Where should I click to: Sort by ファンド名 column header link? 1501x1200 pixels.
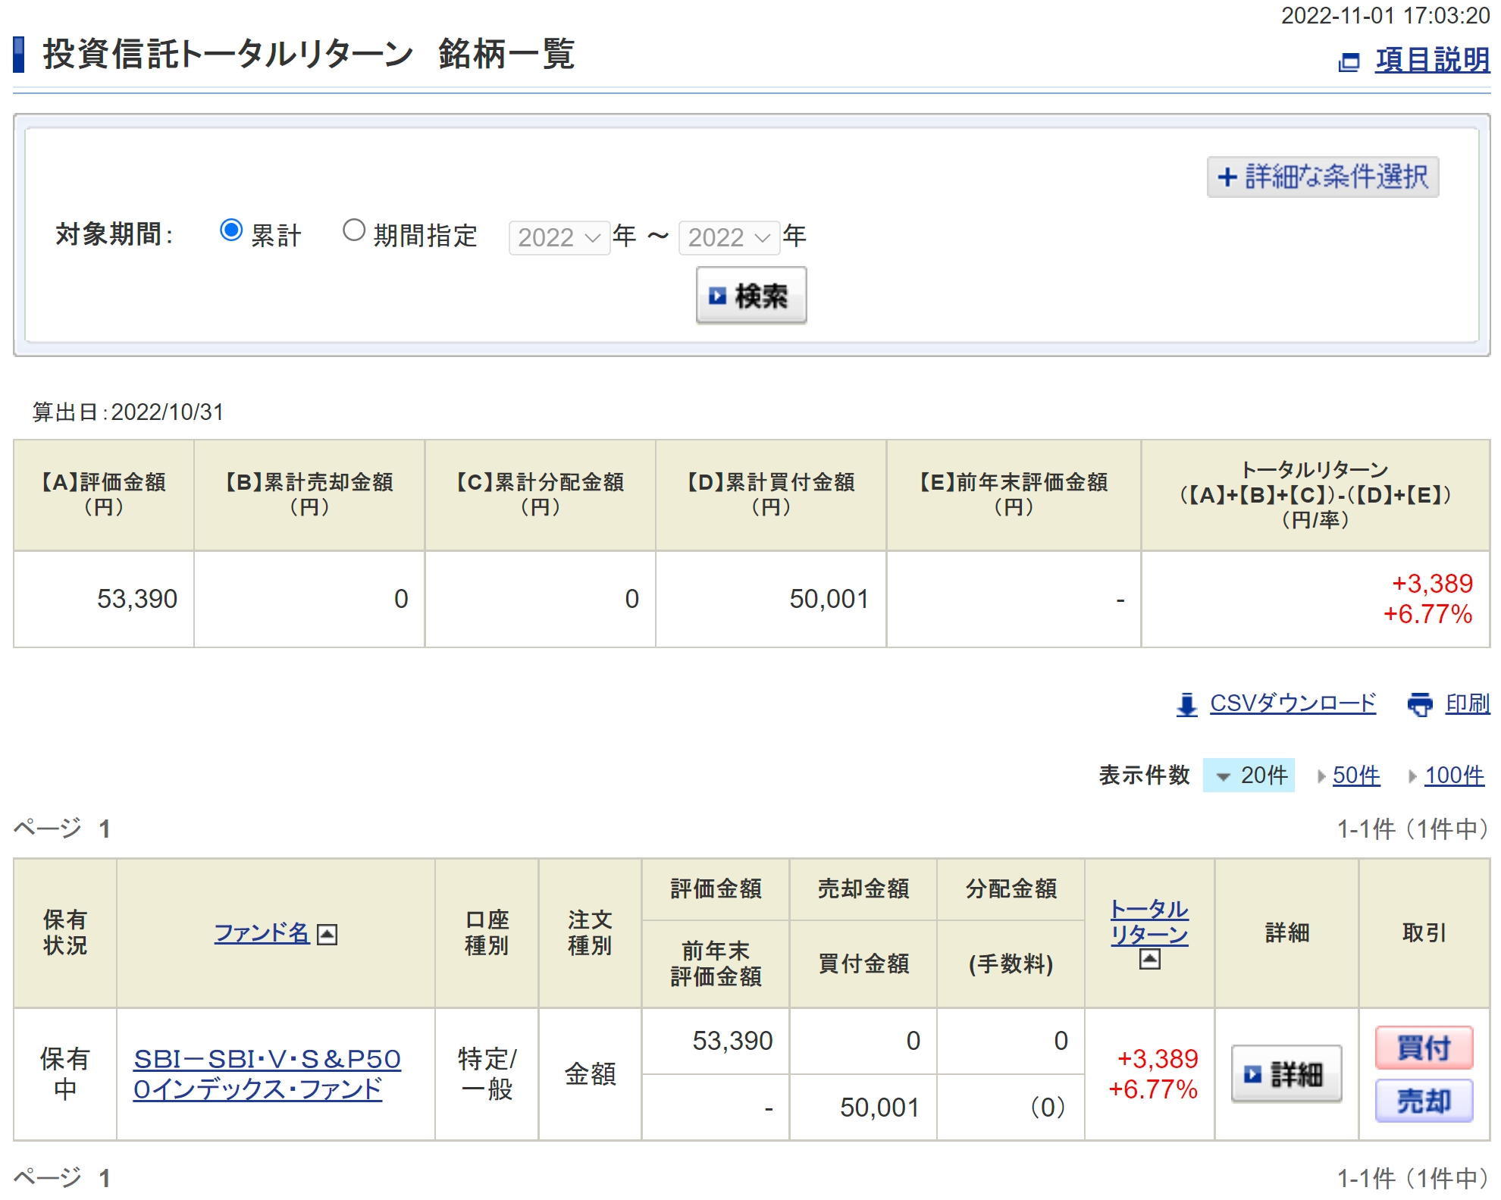tap(262, 933)
